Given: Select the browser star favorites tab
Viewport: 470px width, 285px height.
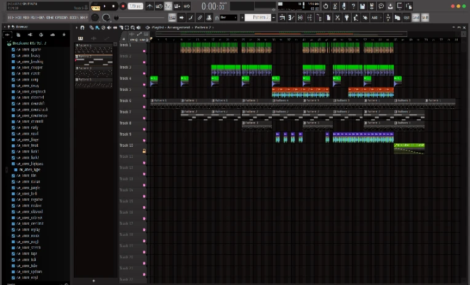Looking at the screenshot, I should click(x=64, y=35).
